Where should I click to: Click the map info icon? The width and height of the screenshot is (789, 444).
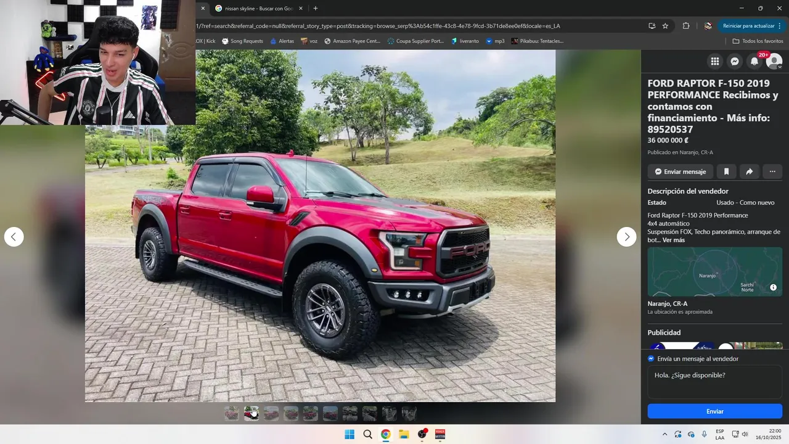(x=774, y=287)
